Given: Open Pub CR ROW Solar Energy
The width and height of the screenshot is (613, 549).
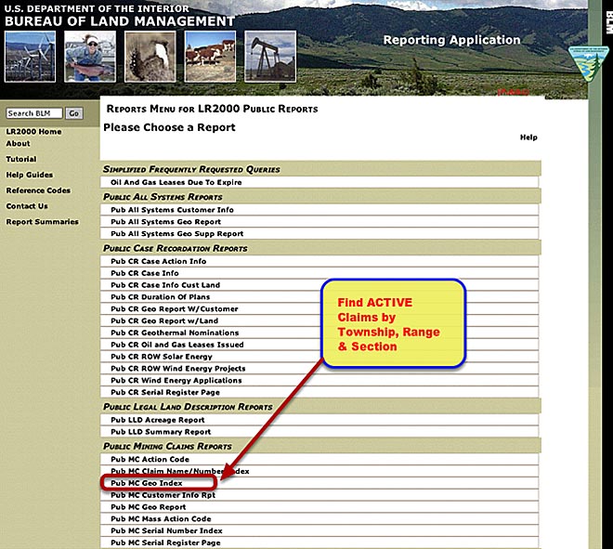Looking at the screenshot, I should click(162, 357).
